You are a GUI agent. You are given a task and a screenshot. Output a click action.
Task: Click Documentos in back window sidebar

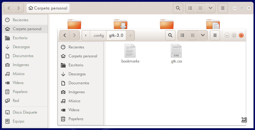(25, 56)
